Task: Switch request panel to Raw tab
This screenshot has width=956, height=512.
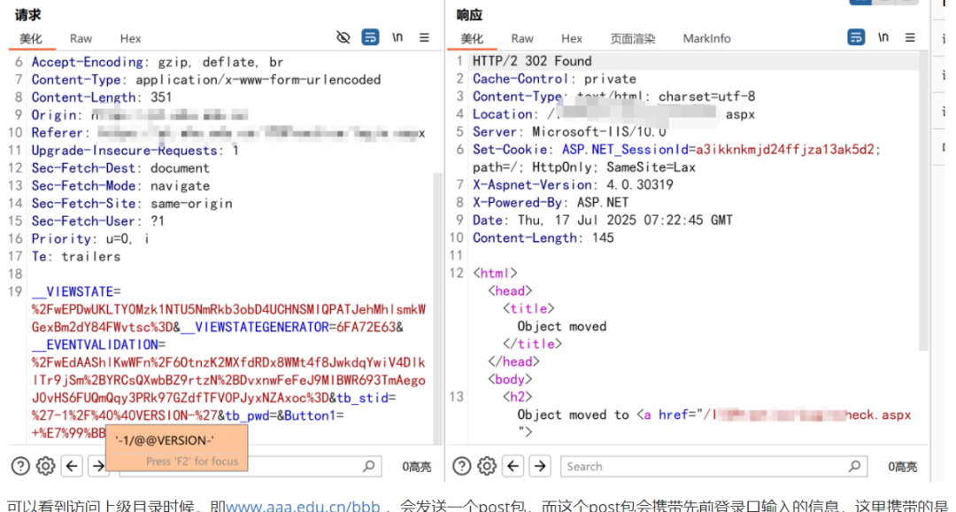Action: [81, 38]
